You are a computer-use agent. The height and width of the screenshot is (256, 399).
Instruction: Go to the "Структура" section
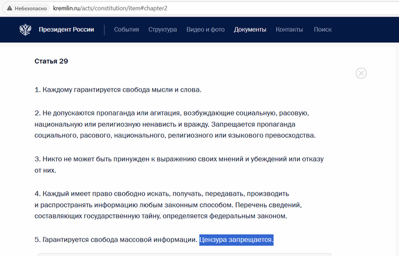162,30
